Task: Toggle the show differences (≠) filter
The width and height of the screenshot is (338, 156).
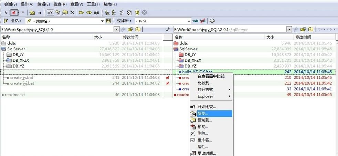Action: coord(13,12)
